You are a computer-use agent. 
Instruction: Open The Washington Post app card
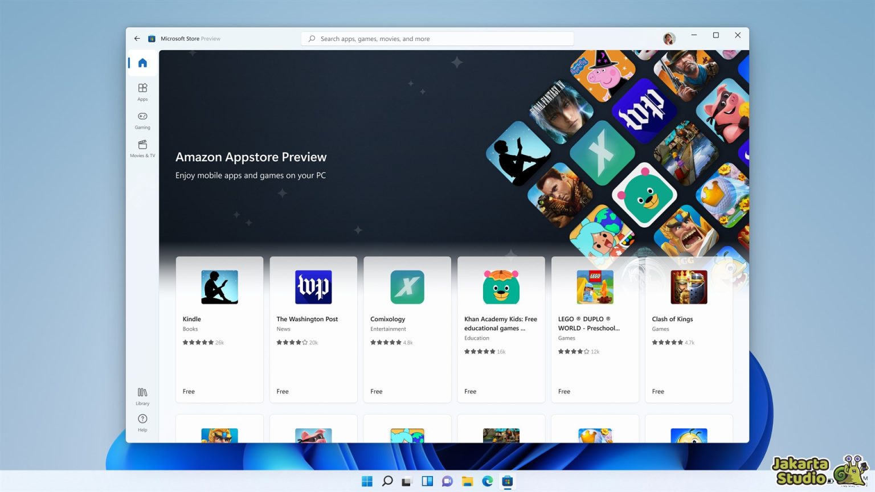pos(313,330)
